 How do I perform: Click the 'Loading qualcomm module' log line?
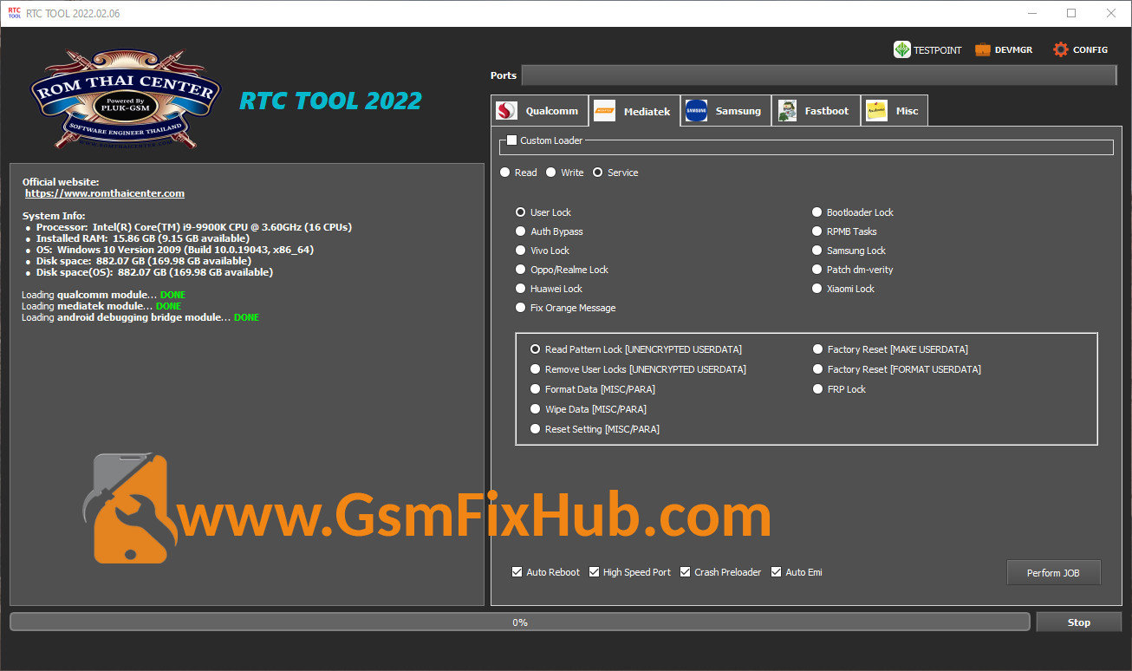[104, 295]
